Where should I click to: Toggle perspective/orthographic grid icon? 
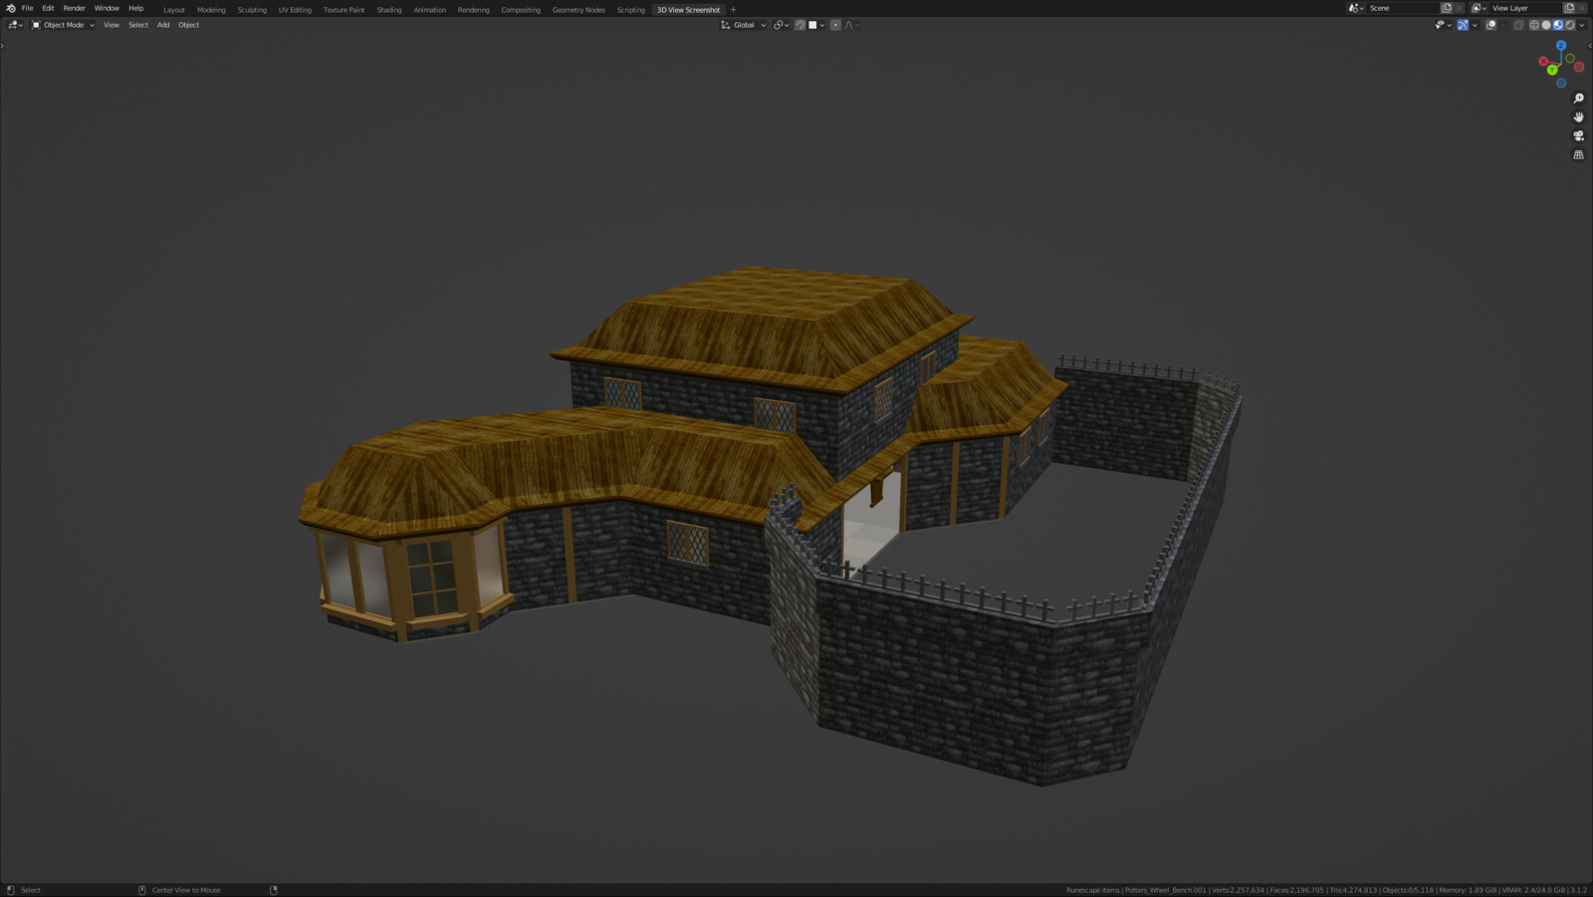point(1578,155)
